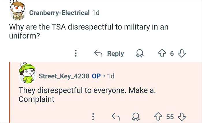Open Cranberry-Electrical's user profile
This screenshot has width=202, height=123.
click(x=59, y=13)
